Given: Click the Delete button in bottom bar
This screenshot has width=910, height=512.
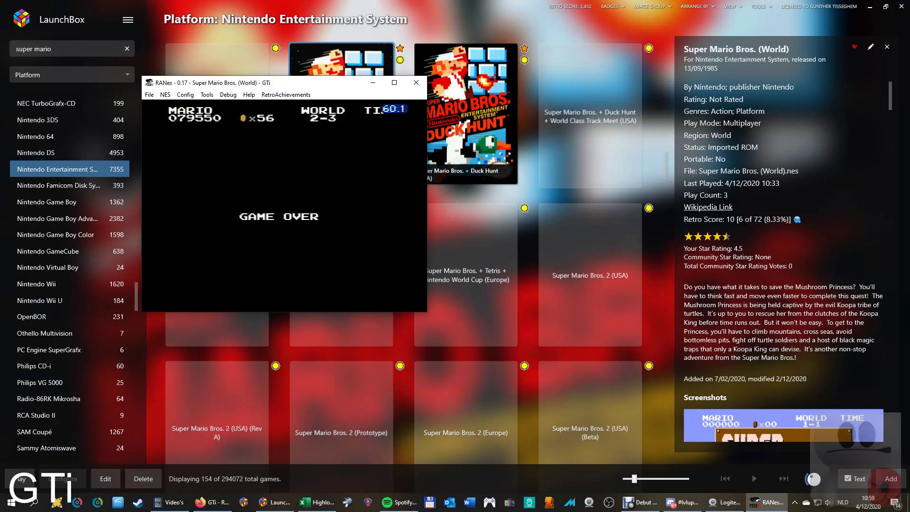Looking at the screenshot, I should [x=143, y=479].
